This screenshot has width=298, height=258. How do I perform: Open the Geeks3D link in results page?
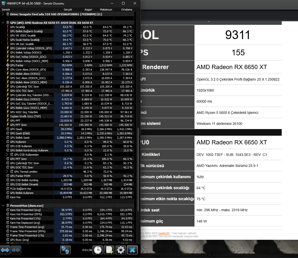point(164,233)
